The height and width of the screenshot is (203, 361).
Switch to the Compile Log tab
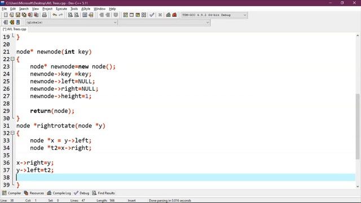pyautogui.click(x=59, y=193)
